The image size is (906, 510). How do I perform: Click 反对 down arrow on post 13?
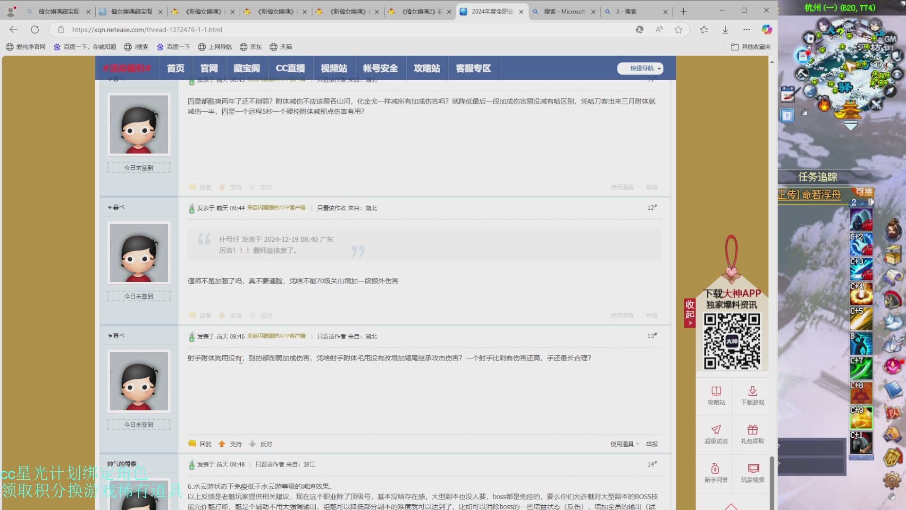click(260, 444)
